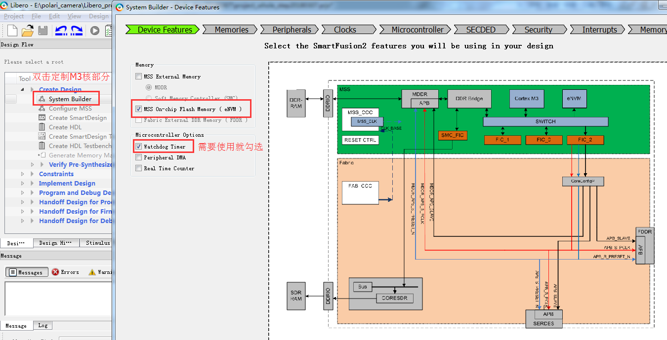The height and width of the screenshot is (340, 667).
Task: Click the Save icon on the toolbar
Action: [x=43, y=30]
